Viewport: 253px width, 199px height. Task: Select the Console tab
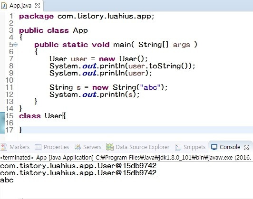(230, 147)
